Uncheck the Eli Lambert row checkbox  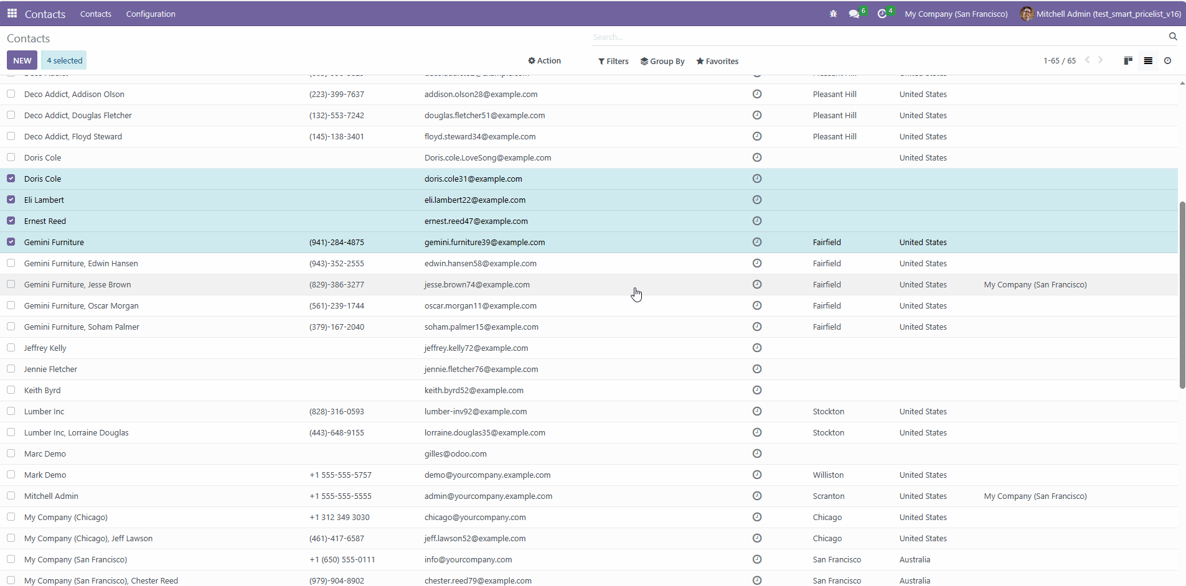click(x=11, y=200)
